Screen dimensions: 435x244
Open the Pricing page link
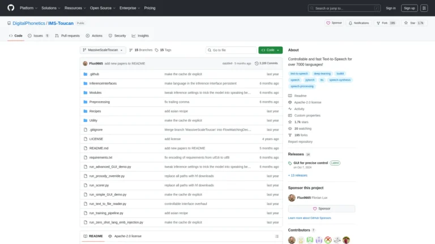(150, 8)
